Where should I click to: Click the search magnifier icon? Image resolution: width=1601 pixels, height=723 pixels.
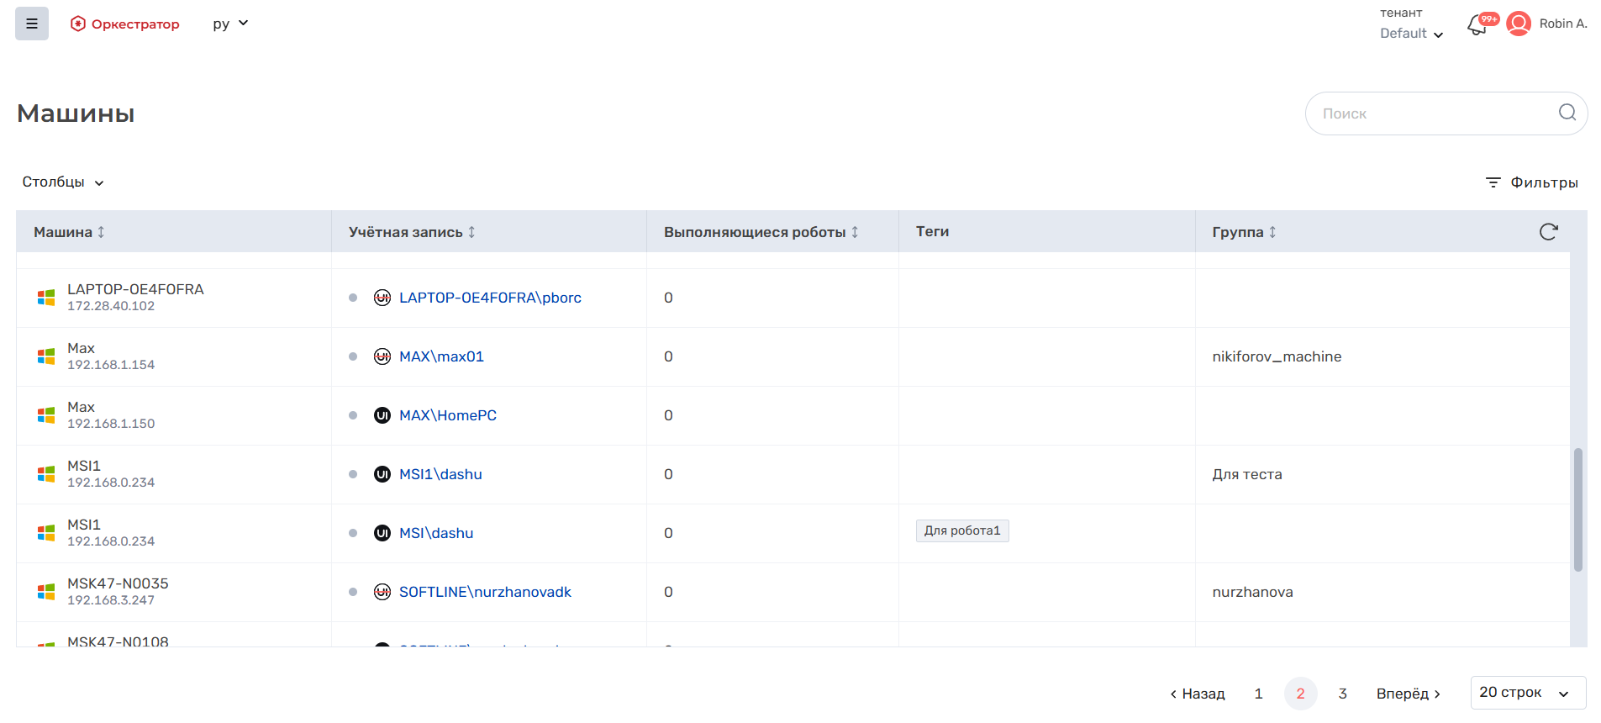point(1567,113)
